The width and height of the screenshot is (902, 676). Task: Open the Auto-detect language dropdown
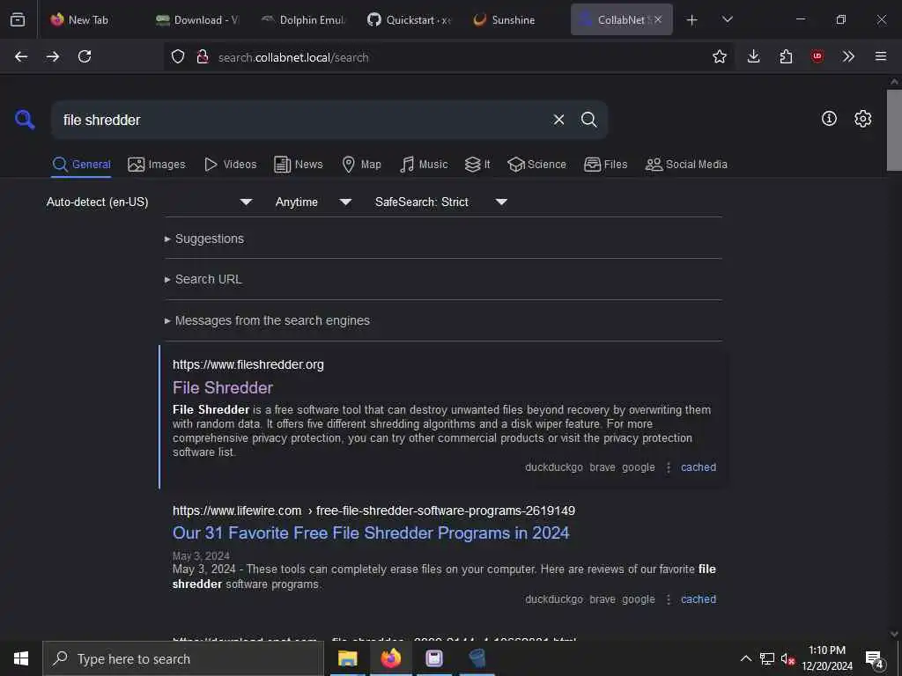click(x=149, y=202)
